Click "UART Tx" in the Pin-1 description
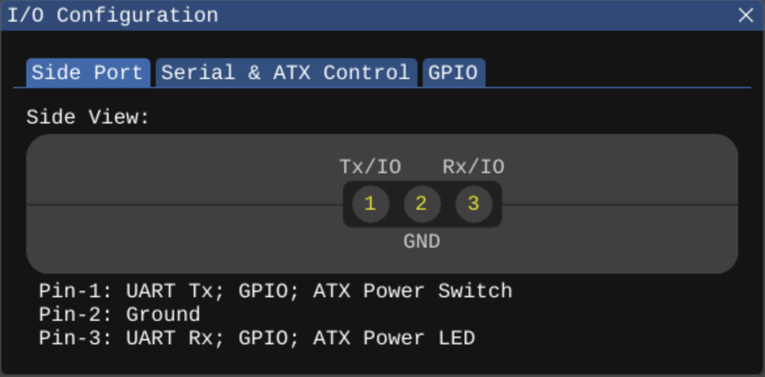The image size is (765, 377). (x=169, y=291)
